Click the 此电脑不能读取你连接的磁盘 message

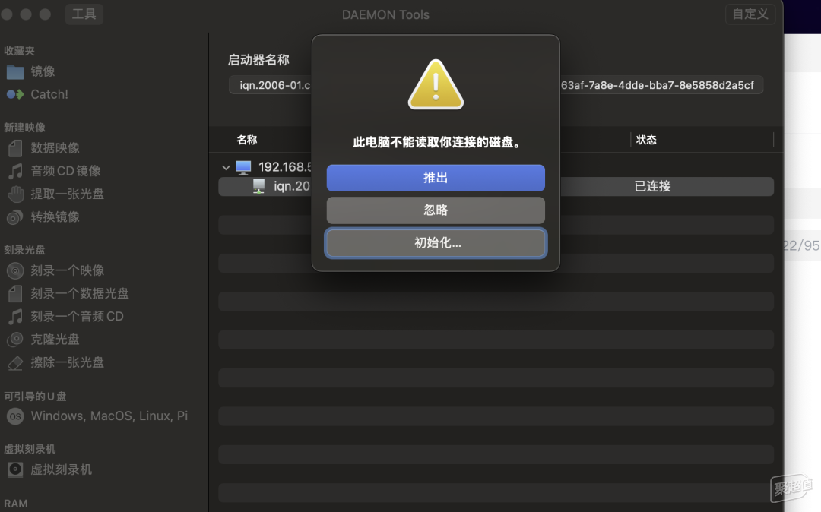(x=436, y=142)
